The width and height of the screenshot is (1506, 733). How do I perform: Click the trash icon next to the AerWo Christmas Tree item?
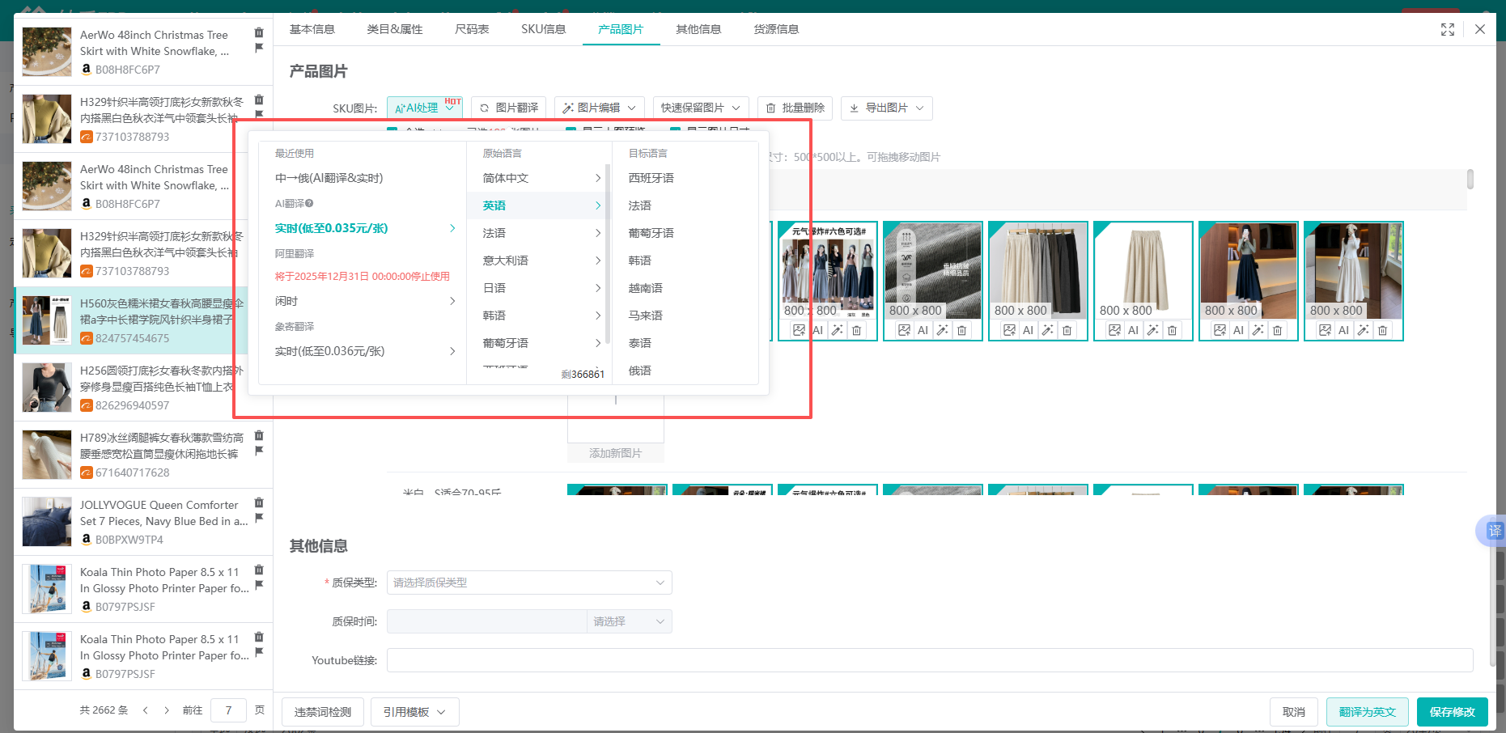point(259,31)
